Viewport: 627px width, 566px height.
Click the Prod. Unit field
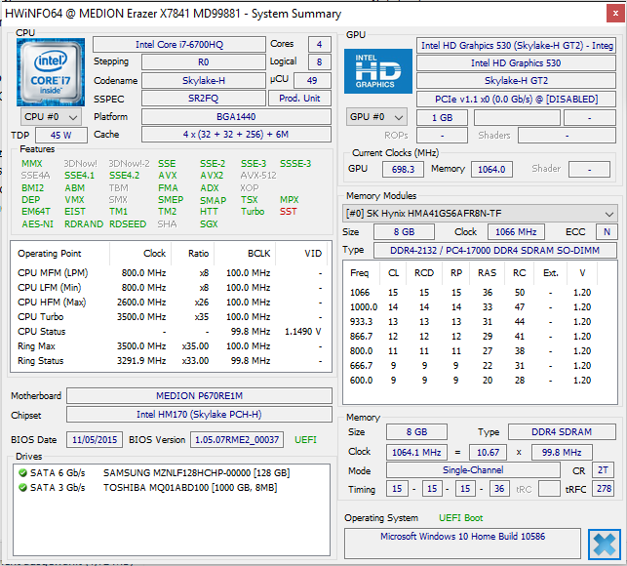(299, 98)
